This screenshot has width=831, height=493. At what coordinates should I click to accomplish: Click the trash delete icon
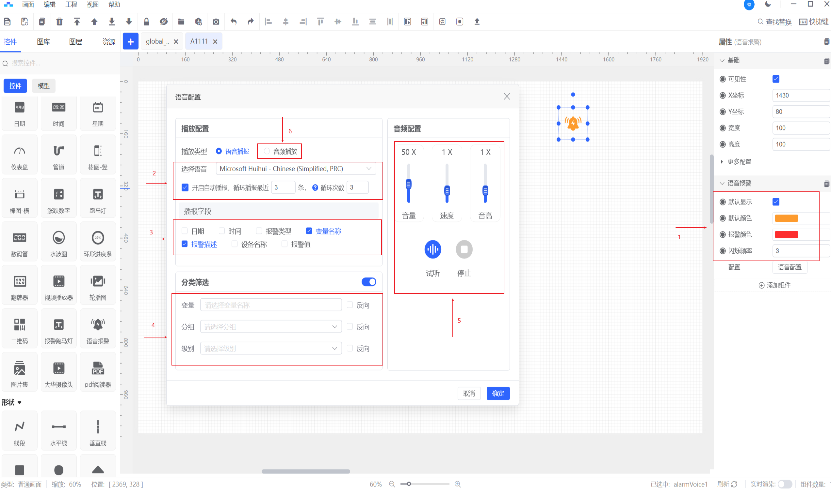click(59, 22)
